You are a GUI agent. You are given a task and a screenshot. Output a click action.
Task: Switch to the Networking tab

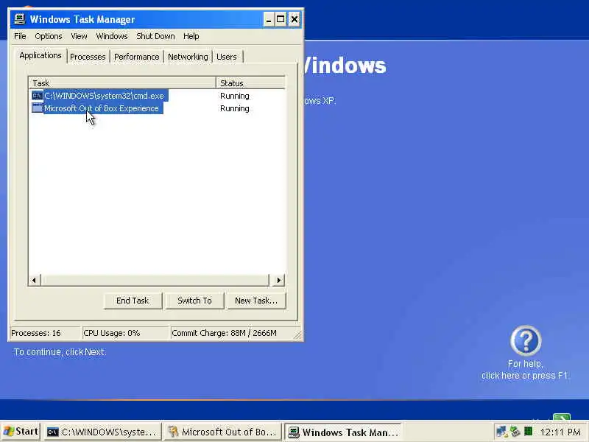click(x=188, y=57)
